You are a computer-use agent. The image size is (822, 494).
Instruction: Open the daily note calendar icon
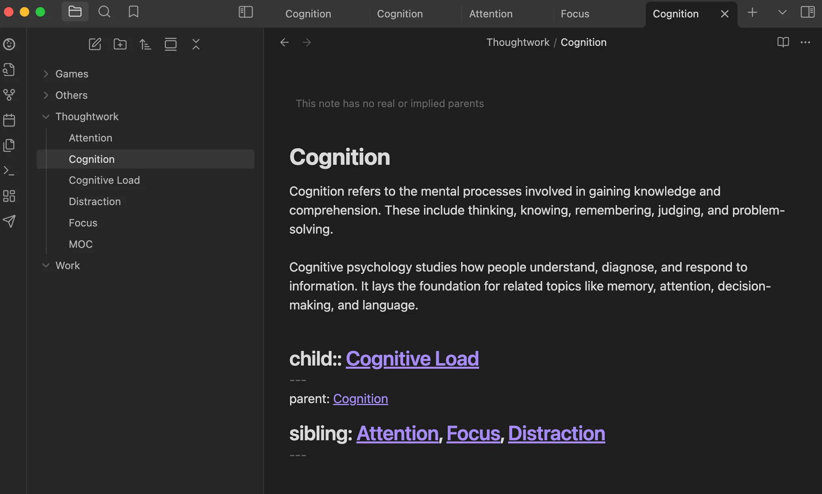pyautogui.click(x=9, y=120)
